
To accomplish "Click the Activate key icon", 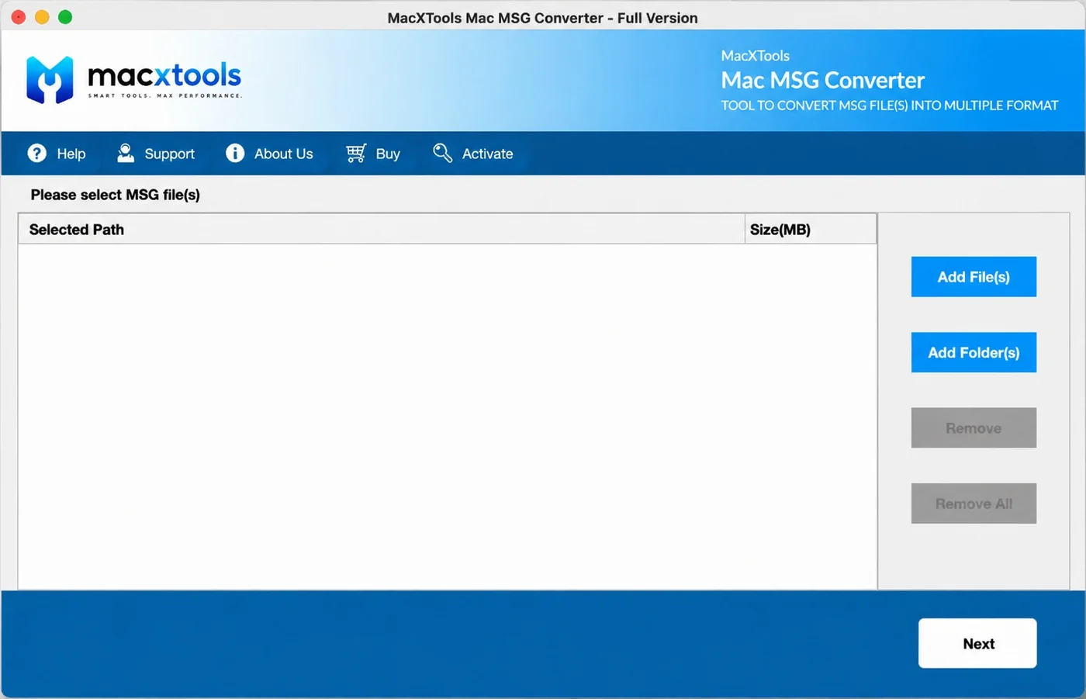I will click(x=442, y=153).
